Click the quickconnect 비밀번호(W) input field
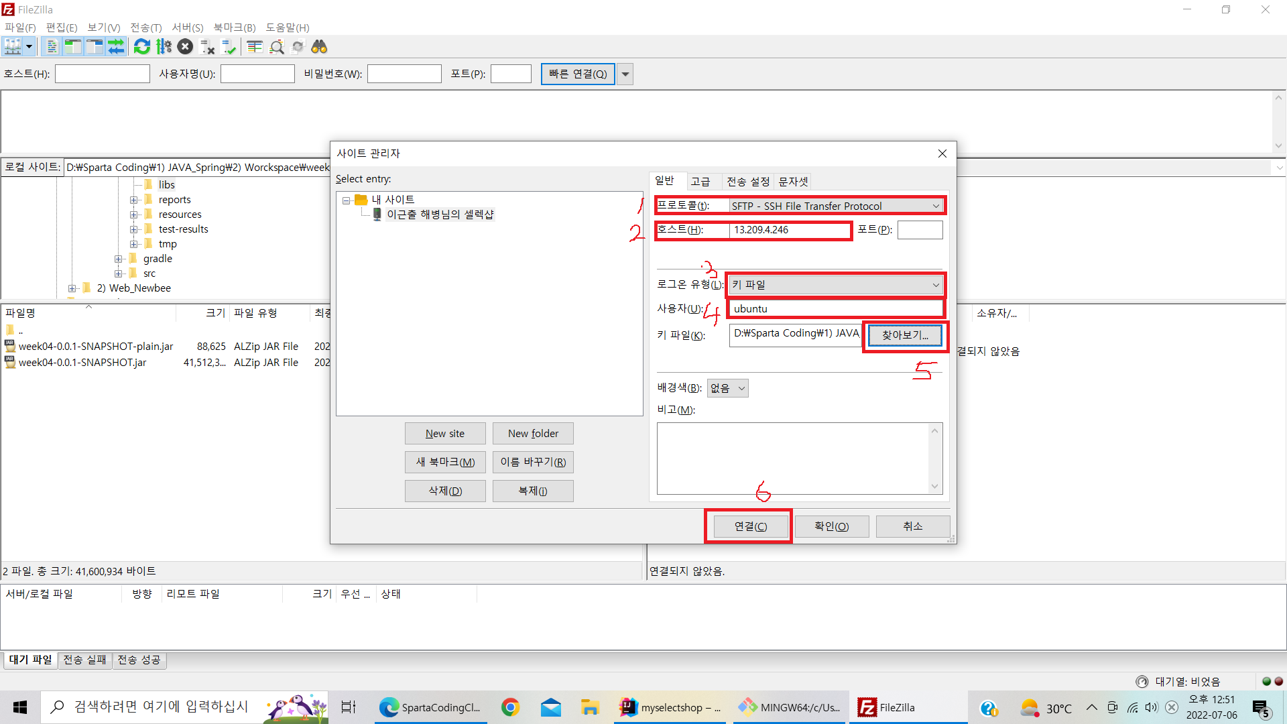 coord(404,74)
